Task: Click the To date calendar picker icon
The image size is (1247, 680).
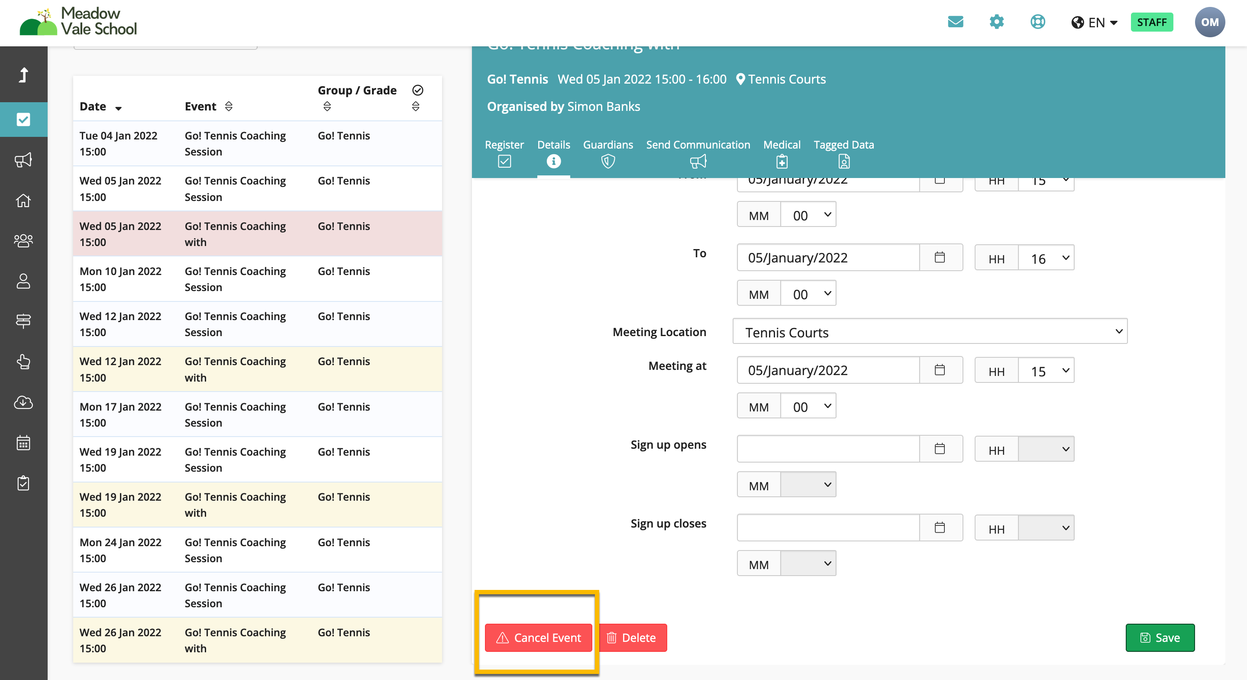Action: click(x=940, y=257)
